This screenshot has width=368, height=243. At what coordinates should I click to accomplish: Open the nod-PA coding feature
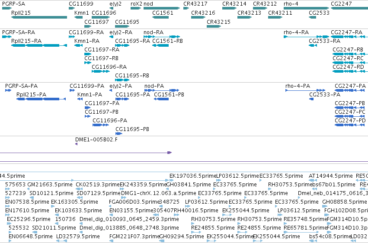162,90
